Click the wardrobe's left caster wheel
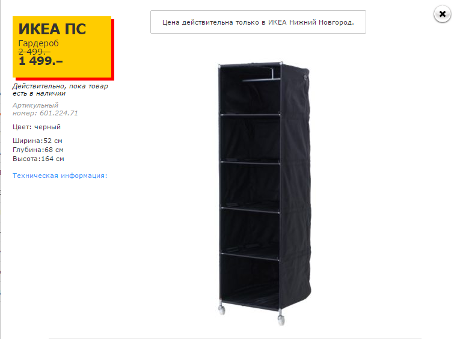 point(221,309)
